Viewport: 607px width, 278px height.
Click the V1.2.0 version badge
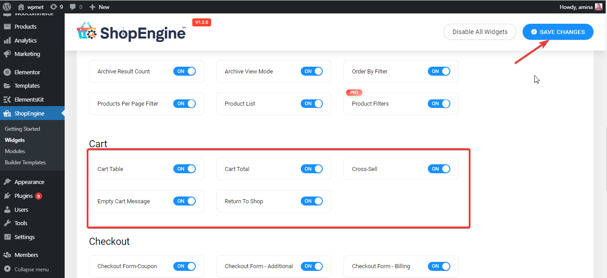202,22
